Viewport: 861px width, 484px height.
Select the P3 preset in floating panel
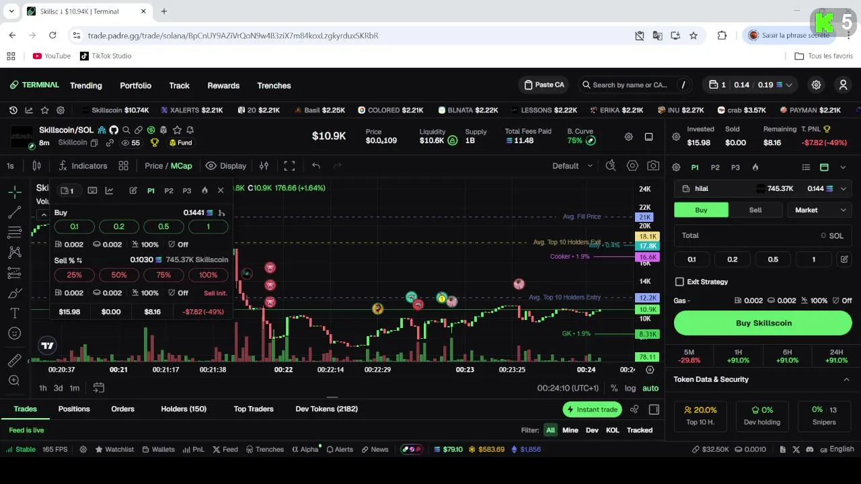(187, 190)
